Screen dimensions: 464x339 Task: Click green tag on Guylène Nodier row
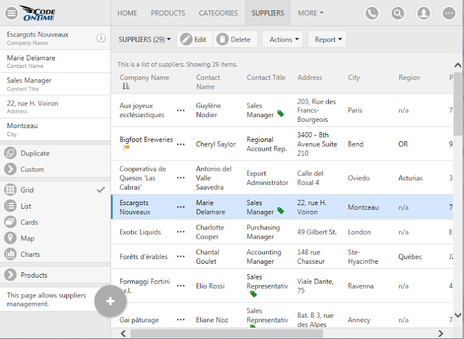pos(281,114)
